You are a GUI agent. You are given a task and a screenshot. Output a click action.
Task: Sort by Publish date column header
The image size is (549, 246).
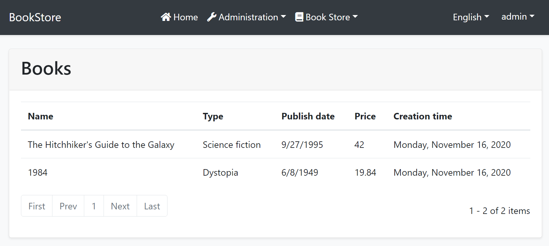point(308,116)
